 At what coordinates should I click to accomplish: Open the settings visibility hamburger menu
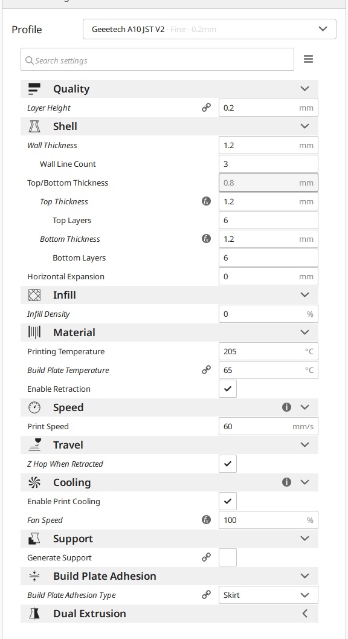pos(308,59)
